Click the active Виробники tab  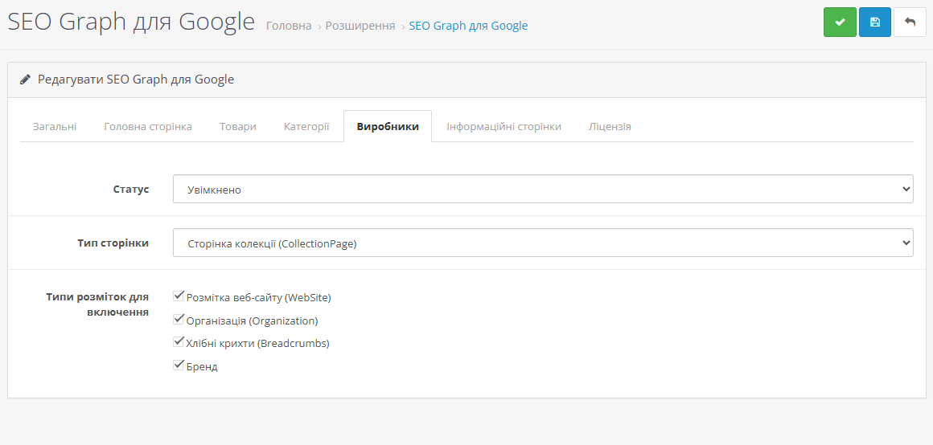click(x=388, y=127)
